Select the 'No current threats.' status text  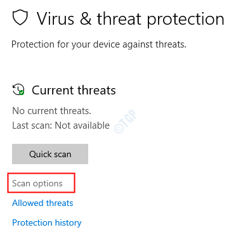(x=51, y=111)
